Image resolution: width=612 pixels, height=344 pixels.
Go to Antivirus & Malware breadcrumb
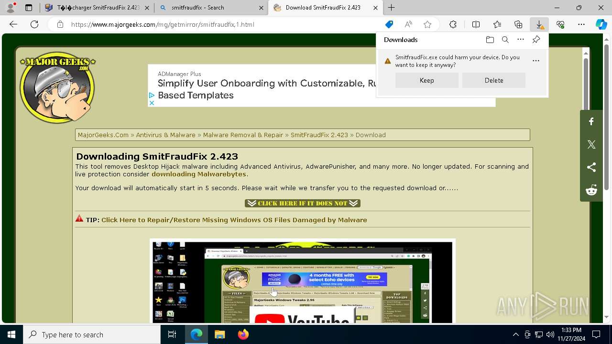[x=165, y=135]
